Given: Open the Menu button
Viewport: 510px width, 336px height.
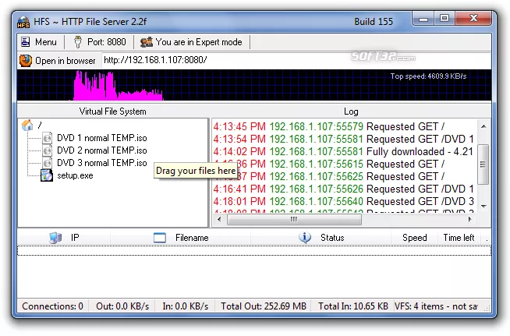Looking at the screenshot, I should coord(39,42).
